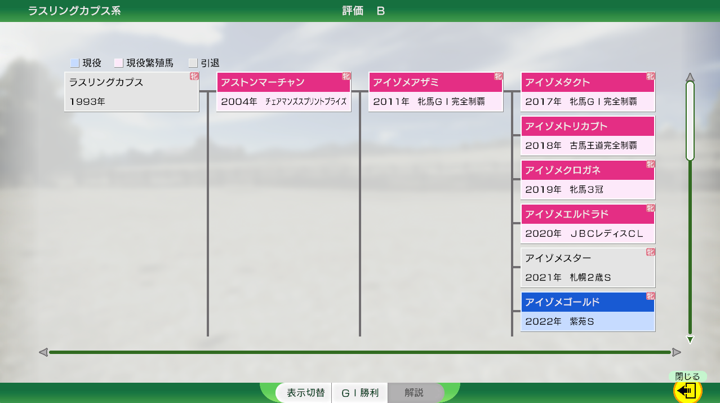Select the アイゾメタクト horse card

pyautogui.click(x=588, y=92)
